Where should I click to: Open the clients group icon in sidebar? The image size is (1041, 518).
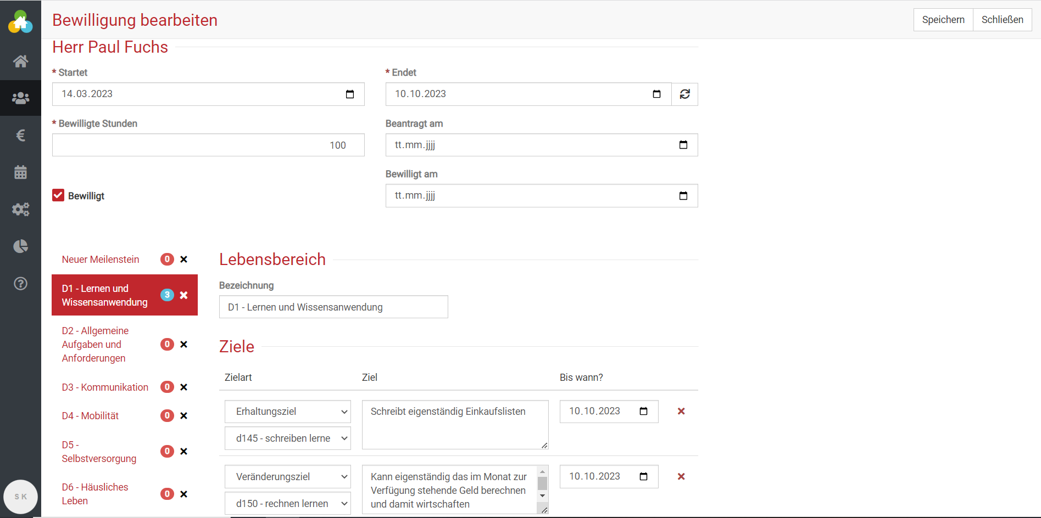coord(20,98)
